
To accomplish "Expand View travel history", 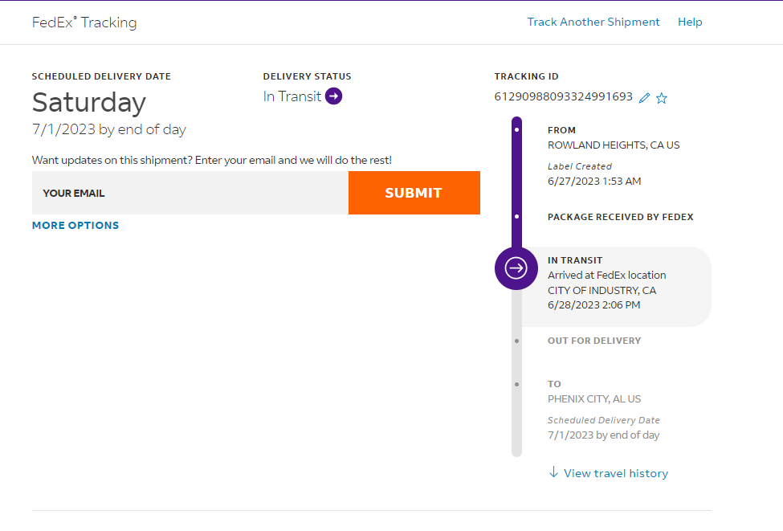I will tap(615, 473).
